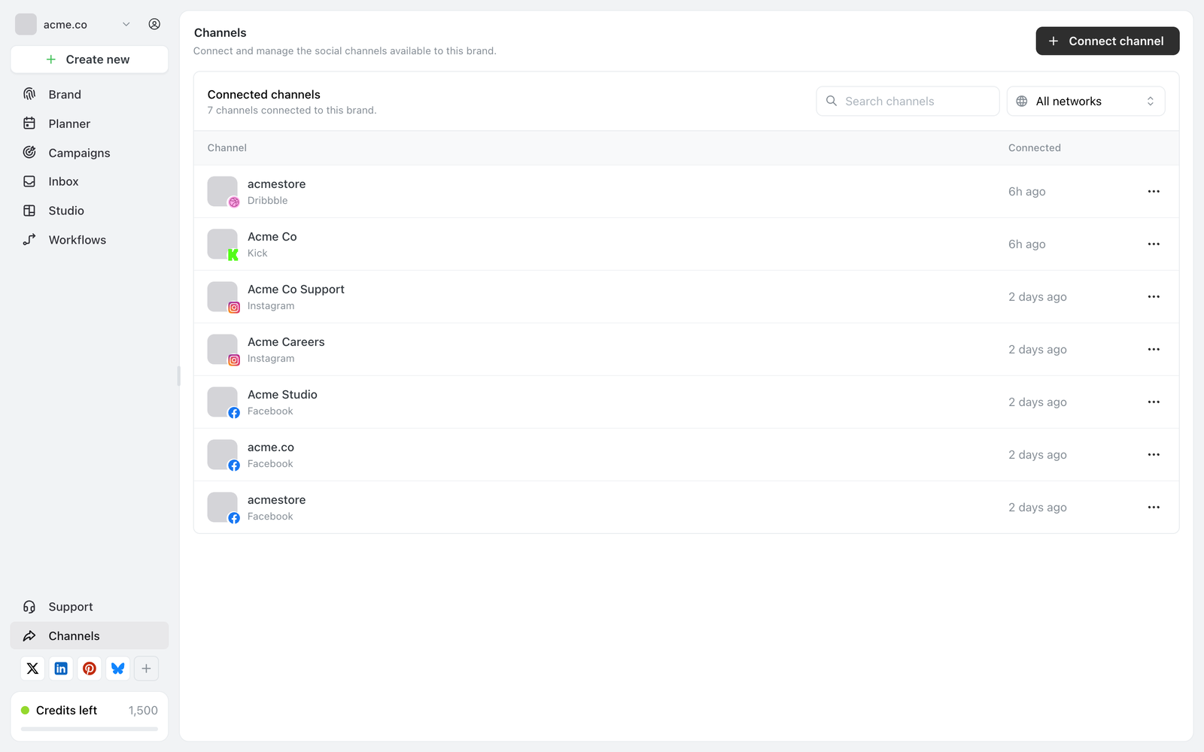Click the LinkedIn channel icon
Image resolution: width=1204 pixels, height=752 pixels.
pyautogui.click(x=61, y=669)
